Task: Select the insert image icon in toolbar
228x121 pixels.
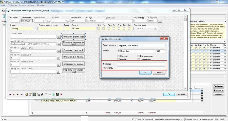Action: [x=54, y=95]
